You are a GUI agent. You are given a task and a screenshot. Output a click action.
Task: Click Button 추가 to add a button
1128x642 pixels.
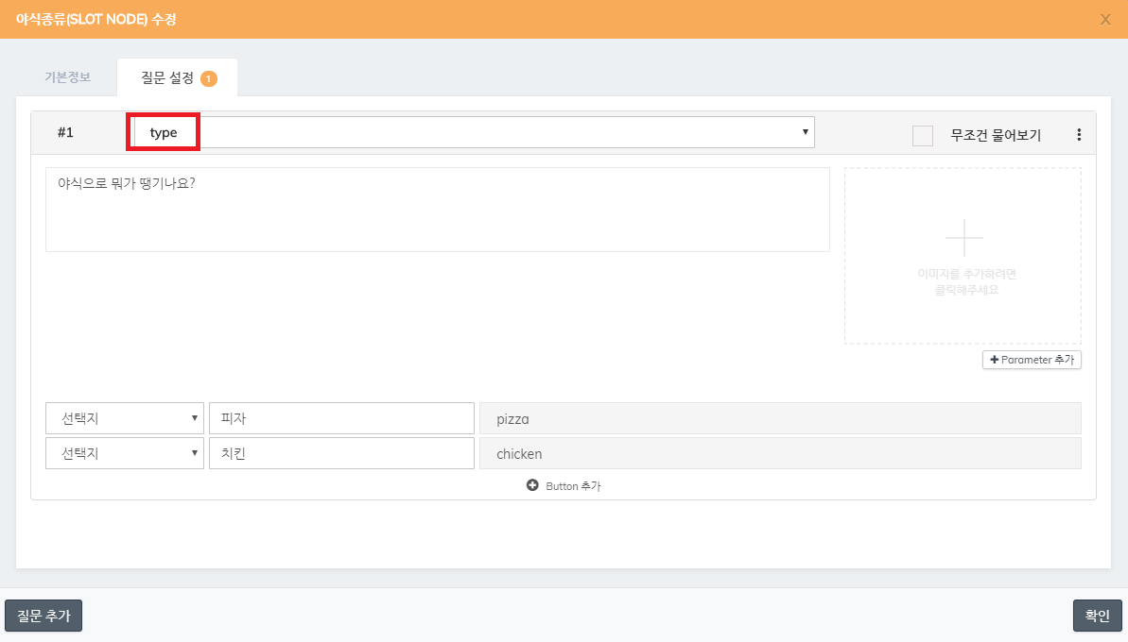pos(564,486)
